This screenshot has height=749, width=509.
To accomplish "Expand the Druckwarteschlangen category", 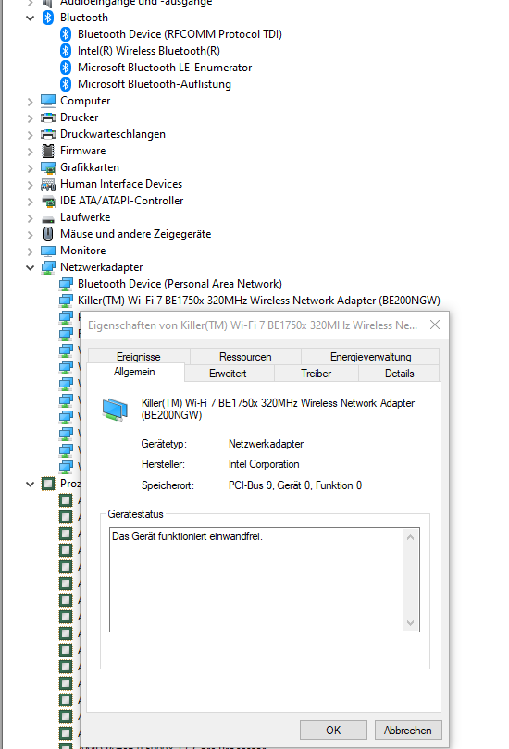I will click(31, 135).
